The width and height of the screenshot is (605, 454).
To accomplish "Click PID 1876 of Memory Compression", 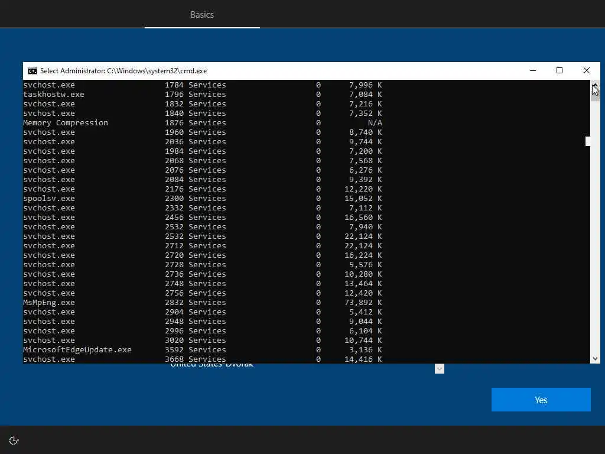I will [x=174, y=123].
